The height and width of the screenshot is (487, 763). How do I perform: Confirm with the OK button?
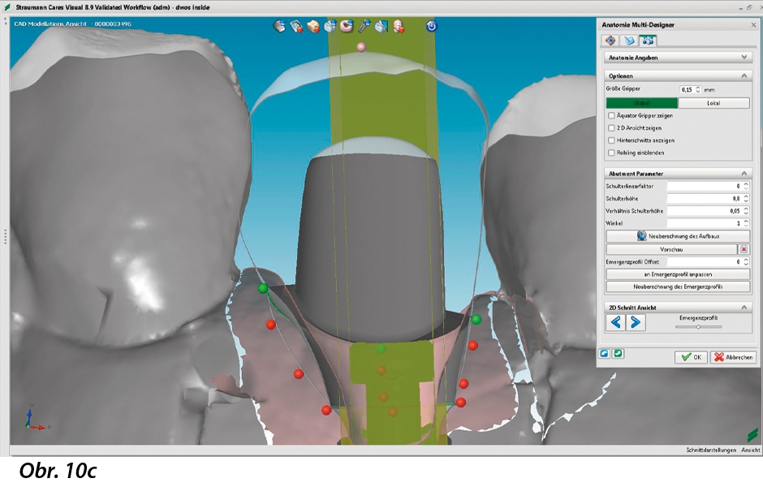[691, 357]
